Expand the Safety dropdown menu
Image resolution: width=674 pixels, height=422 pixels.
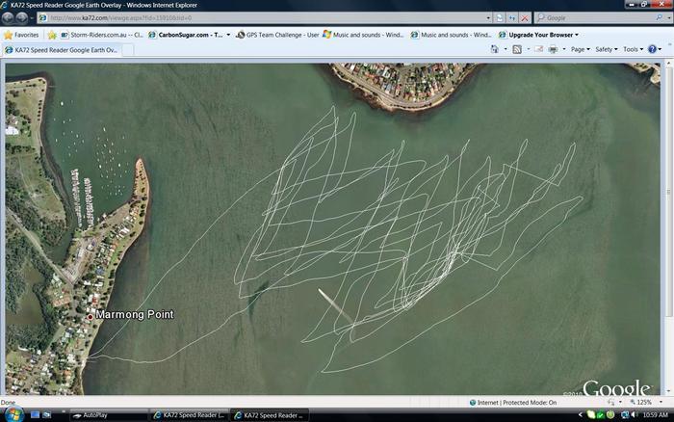607,49
